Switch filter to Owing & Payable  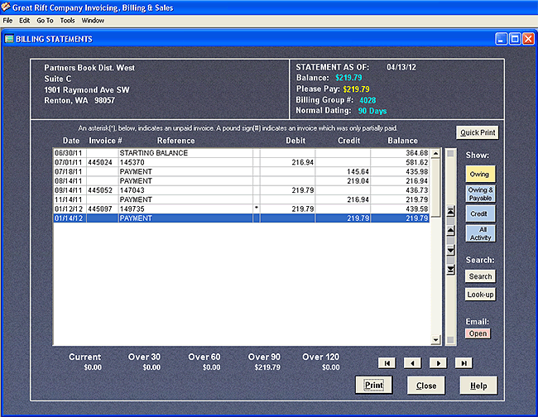point(479,194)
